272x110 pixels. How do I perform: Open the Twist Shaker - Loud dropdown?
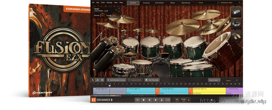(x=105, y=10)
